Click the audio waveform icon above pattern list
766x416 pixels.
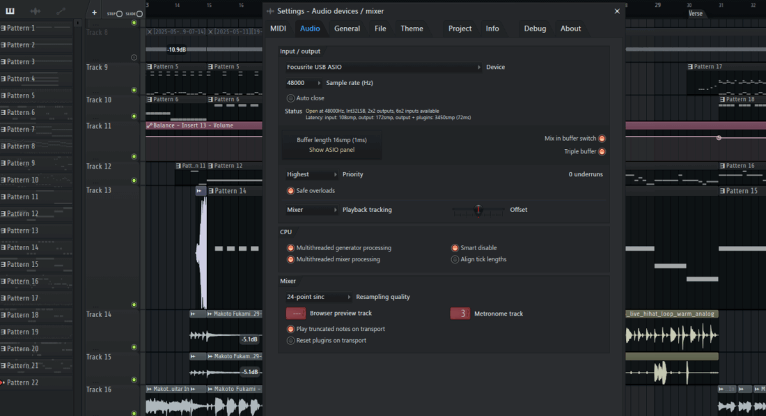tap(36, 12)
